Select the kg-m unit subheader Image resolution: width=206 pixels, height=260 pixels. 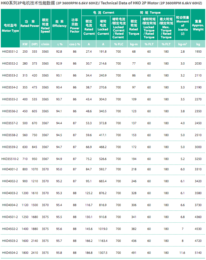[x=134, y=44]
